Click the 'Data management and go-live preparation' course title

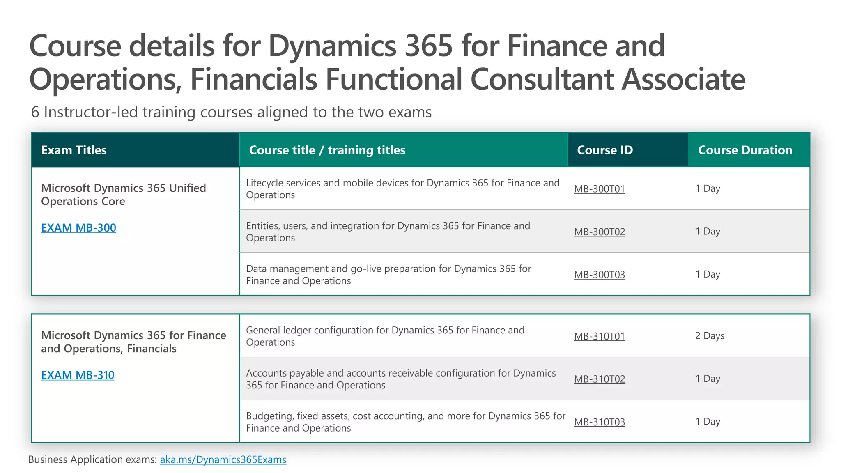[388, 274]
